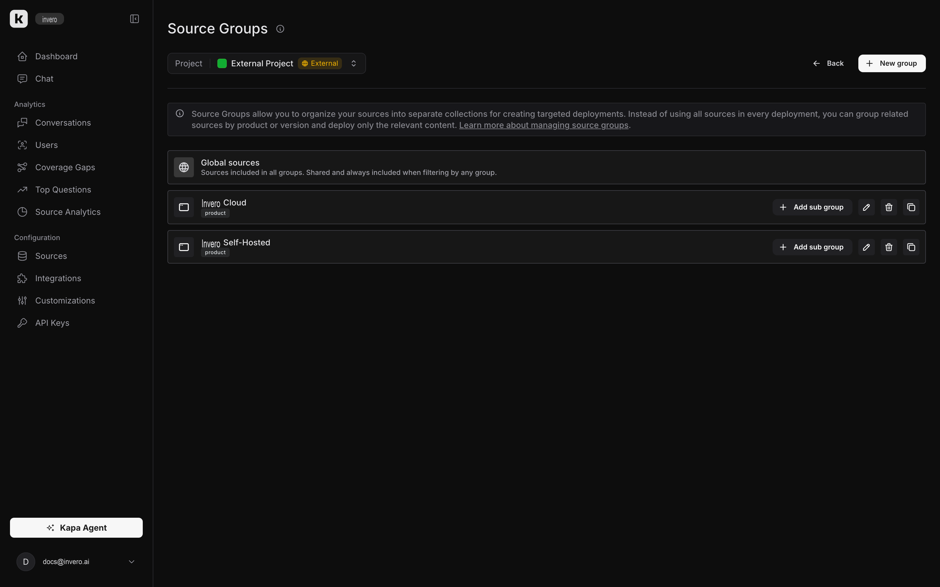
Task: Open the Project selector dropdown
Action: [x=266, y=63]
